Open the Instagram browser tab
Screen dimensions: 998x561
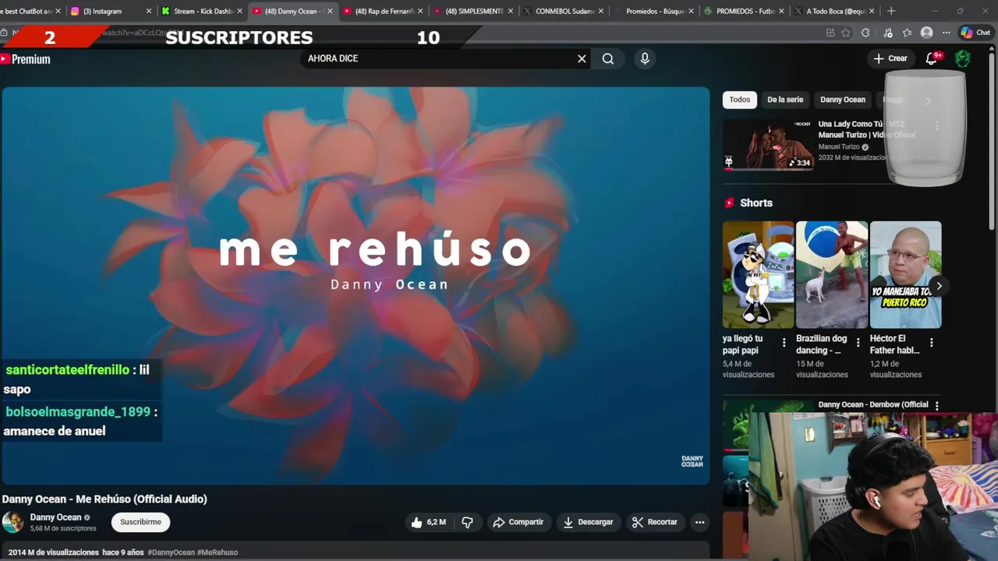pyautogui.click(x=107, y=11)
